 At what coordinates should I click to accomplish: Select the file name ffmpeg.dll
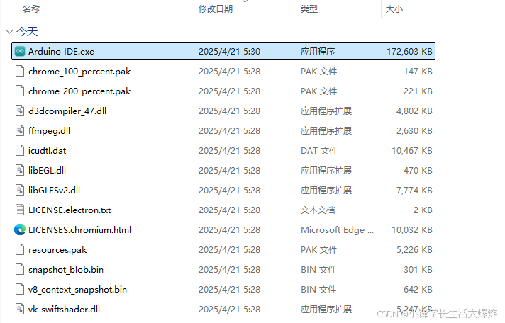[49, 131]
